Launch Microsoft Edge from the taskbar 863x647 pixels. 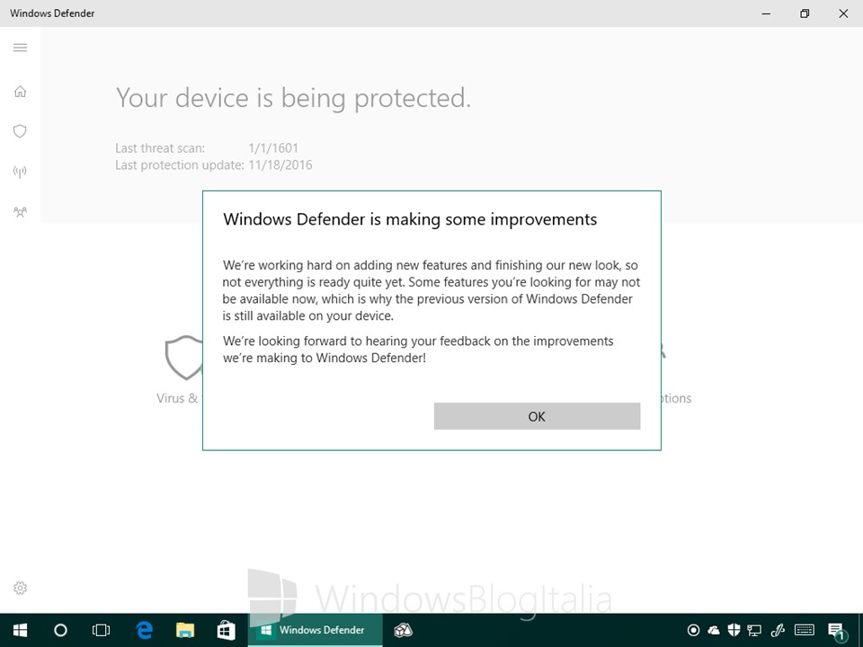pyautogui.click(x=144, y=630)
